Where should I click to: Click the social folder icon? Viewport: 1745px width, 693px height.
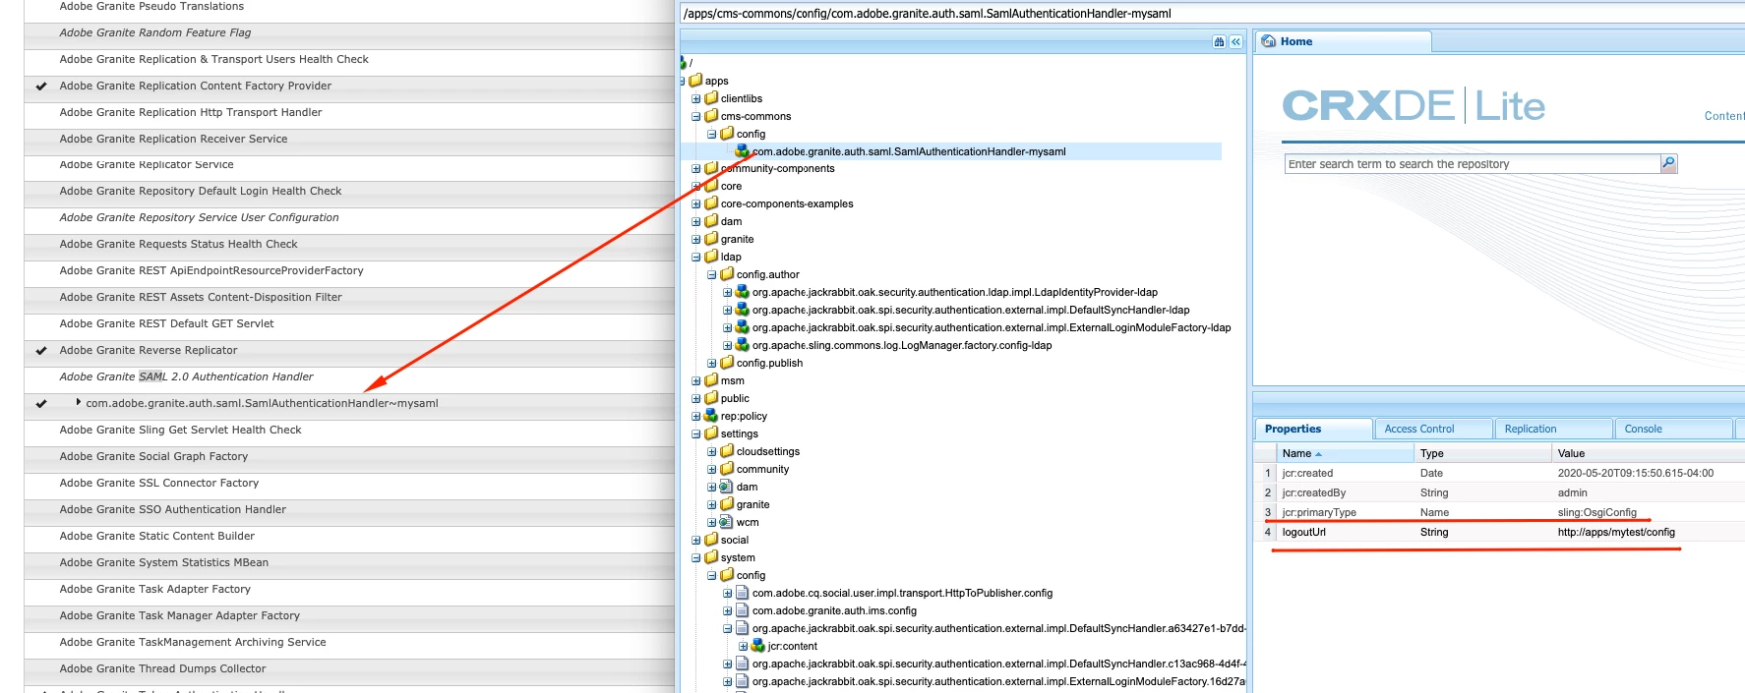[711, 540]
